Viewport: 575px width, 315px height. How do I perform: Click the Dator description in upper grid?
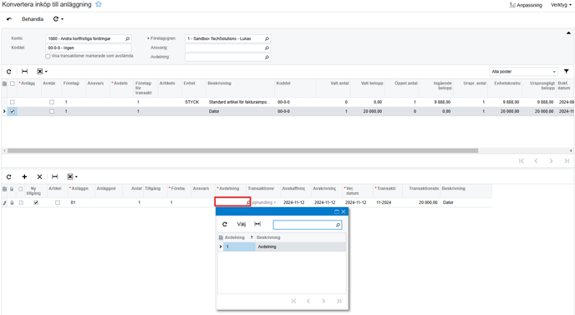[x=214, y=111]
